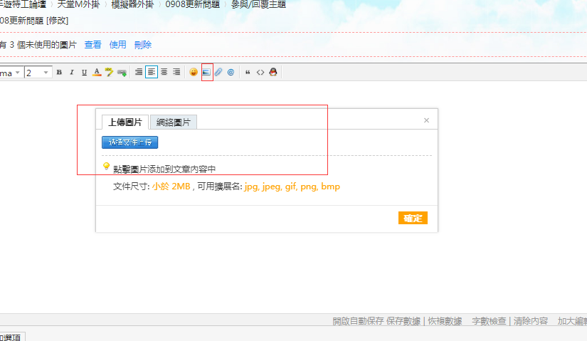The height and width of the screenshot is (341, 587).
Task: Select the 上傳圖片 tab
Action: click(125, 122)
